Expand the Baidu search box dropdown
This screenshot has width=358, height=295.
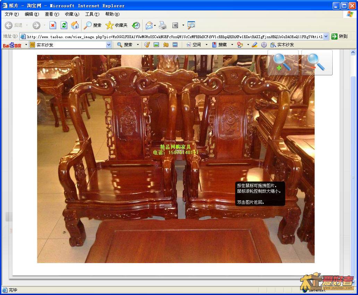(109, 45)
